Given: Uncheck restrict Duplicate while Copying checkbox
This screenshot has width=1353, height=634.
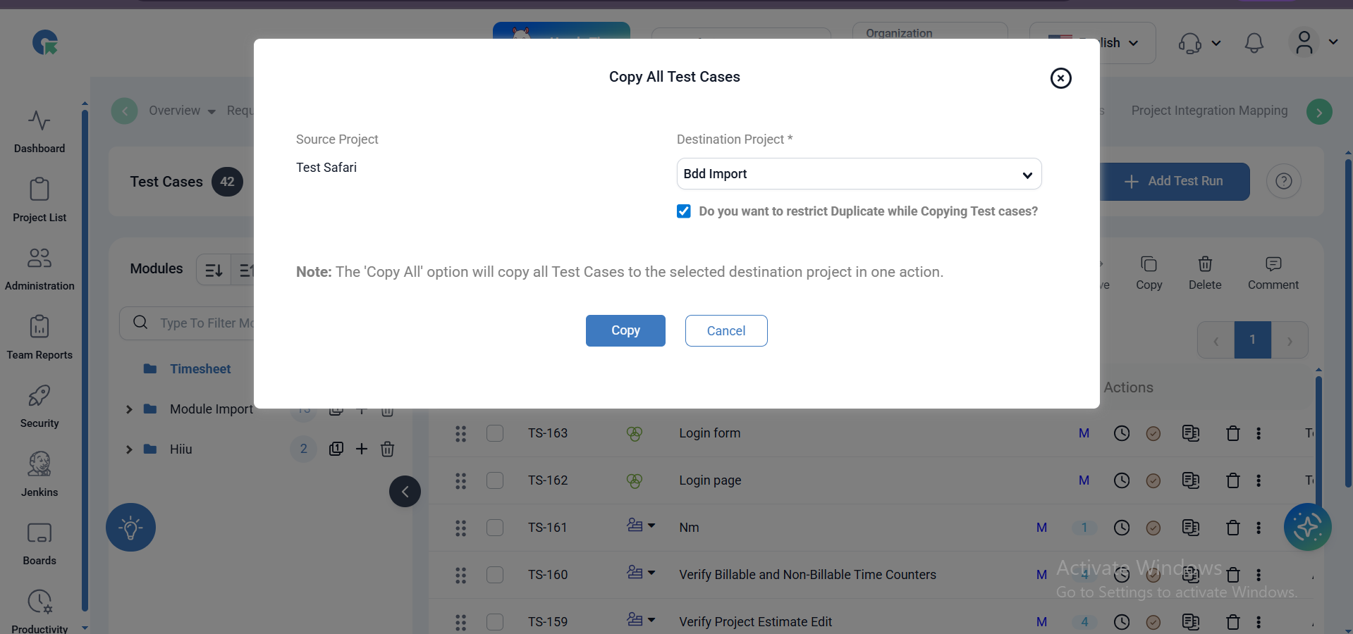Looking at the screenshot, I should [x=684, y=211].
